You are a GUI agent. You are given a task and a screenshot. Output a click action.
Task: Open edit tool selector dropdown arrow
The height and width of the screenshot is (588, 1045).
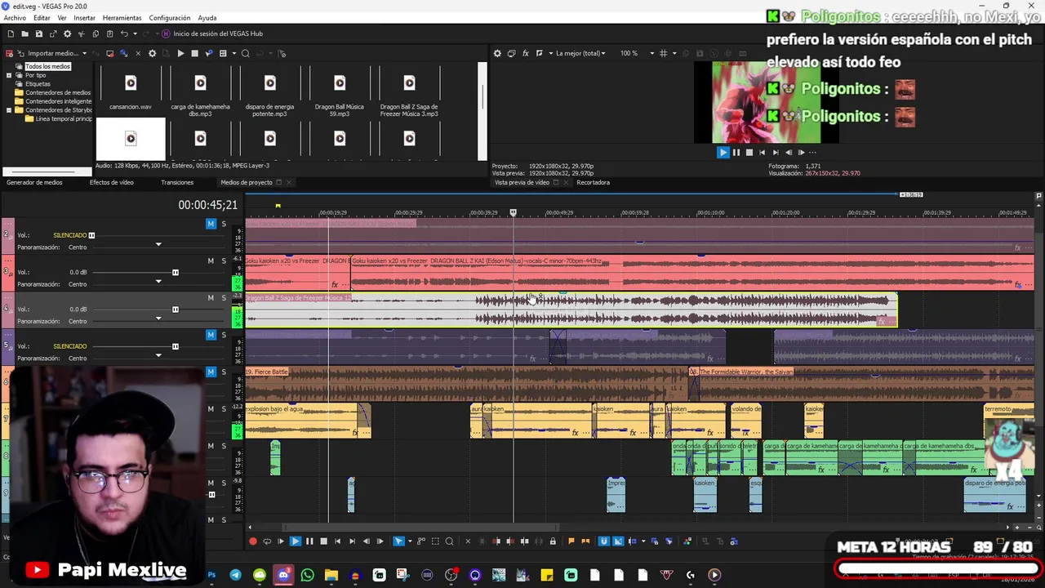(x=409, y=541)
